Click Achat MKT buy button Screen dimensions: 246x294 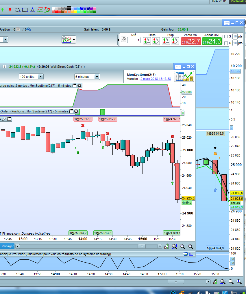pos(212,41)
